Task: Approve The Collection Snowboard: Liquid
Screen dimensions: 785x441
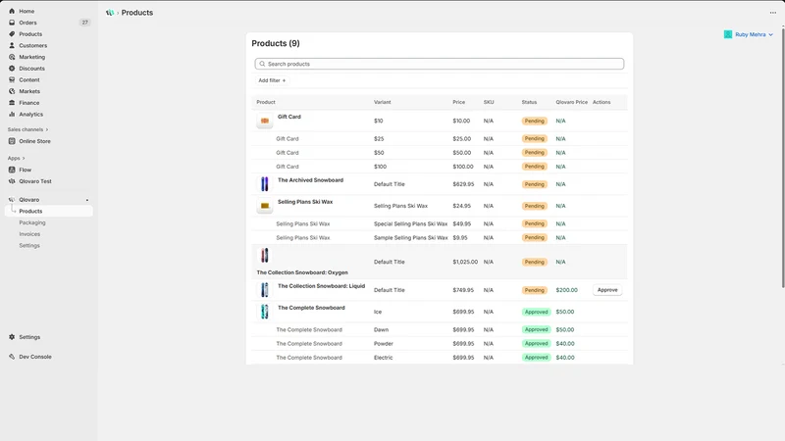Action: (607, 290)
